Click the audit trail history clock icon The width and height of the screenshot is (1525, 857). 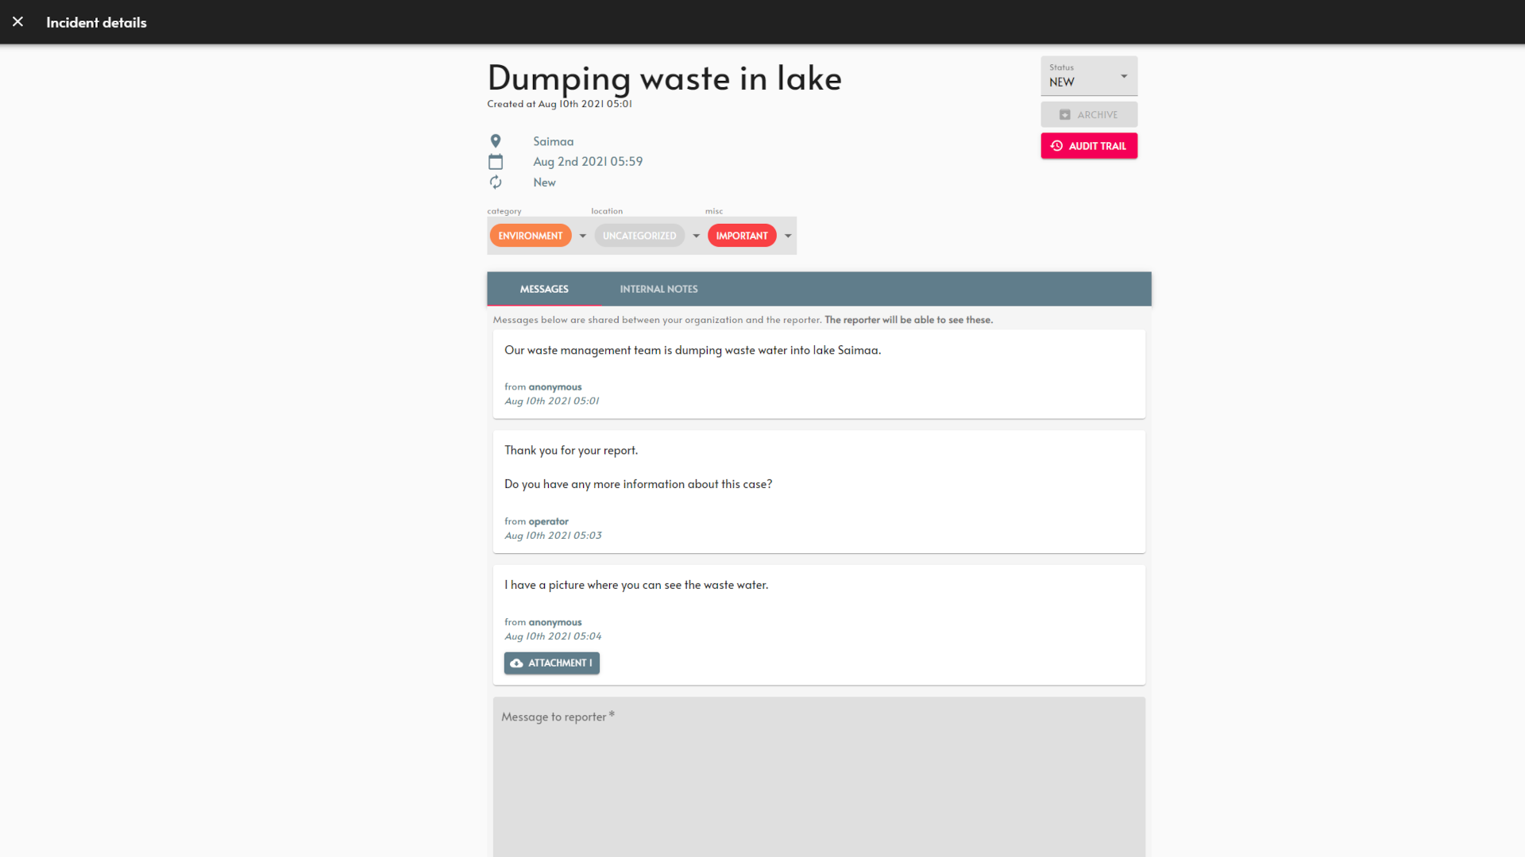1056,146
